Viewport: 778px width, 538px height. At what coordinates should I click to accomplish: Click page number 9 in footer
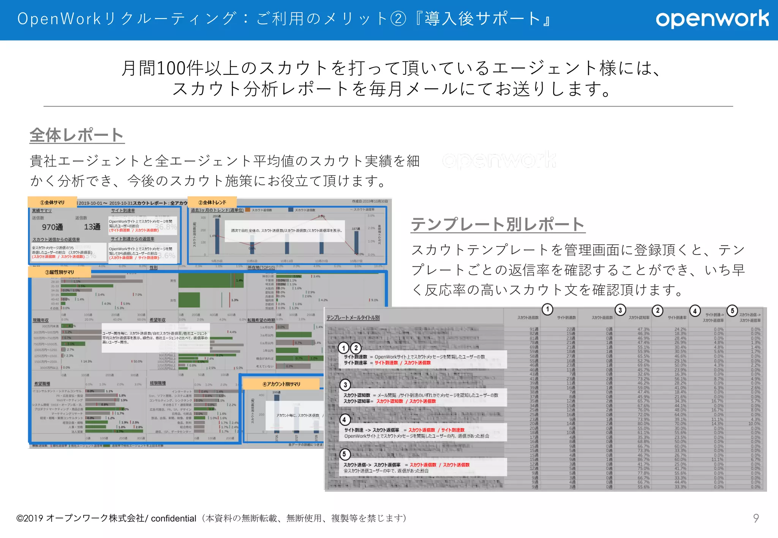pyautogui.click(x=756, y=518)
